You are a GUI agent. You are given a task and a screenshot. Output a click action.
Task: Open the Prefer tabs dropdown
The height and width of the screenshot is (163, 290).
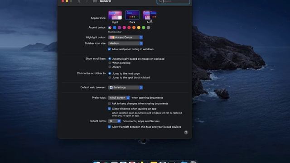click(x=119, y=98)
